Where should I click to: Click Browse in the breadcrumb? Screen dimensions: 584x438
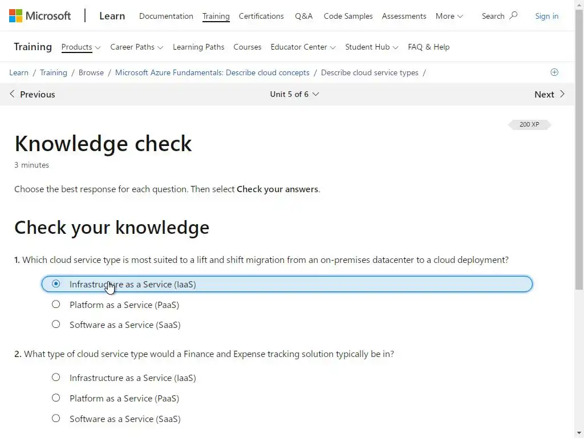coord(91,72)
